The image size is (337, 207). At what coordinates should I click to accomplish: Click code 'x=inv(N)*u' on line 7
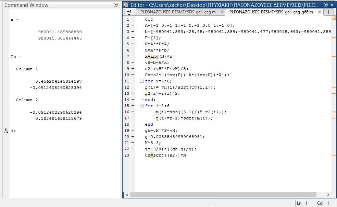point(159,56)
